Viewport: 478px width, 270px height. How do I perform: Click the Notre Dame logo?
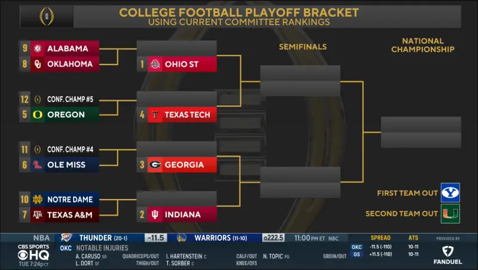click(38, 199)
